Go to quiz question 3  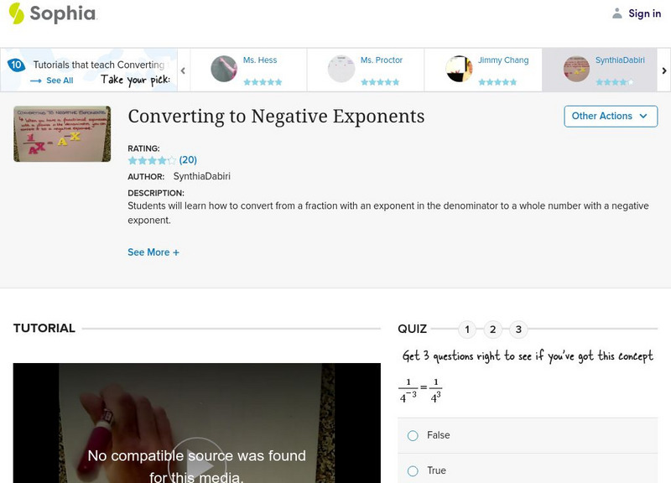[518, 330]
